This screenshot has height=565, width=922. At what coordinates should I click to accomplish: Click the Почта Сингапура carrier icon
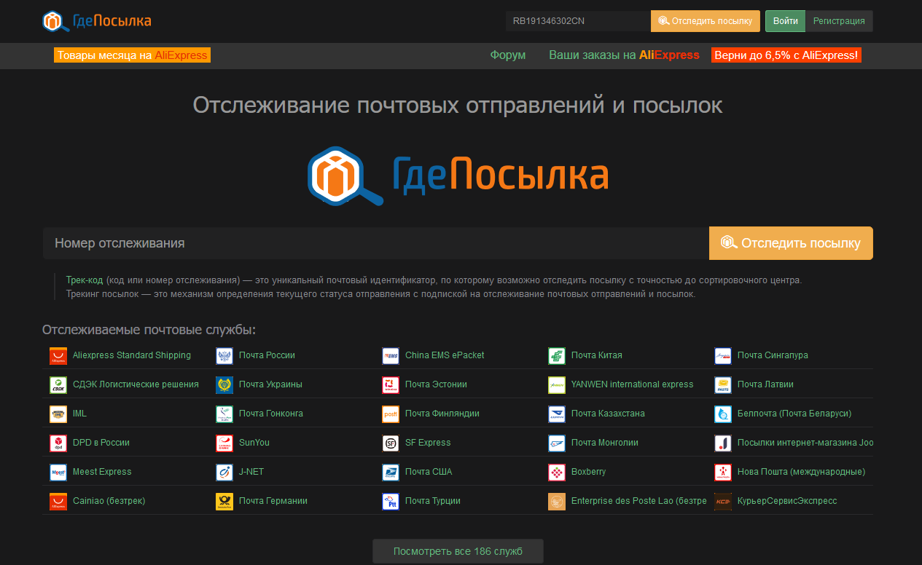[x=723, y=356]
